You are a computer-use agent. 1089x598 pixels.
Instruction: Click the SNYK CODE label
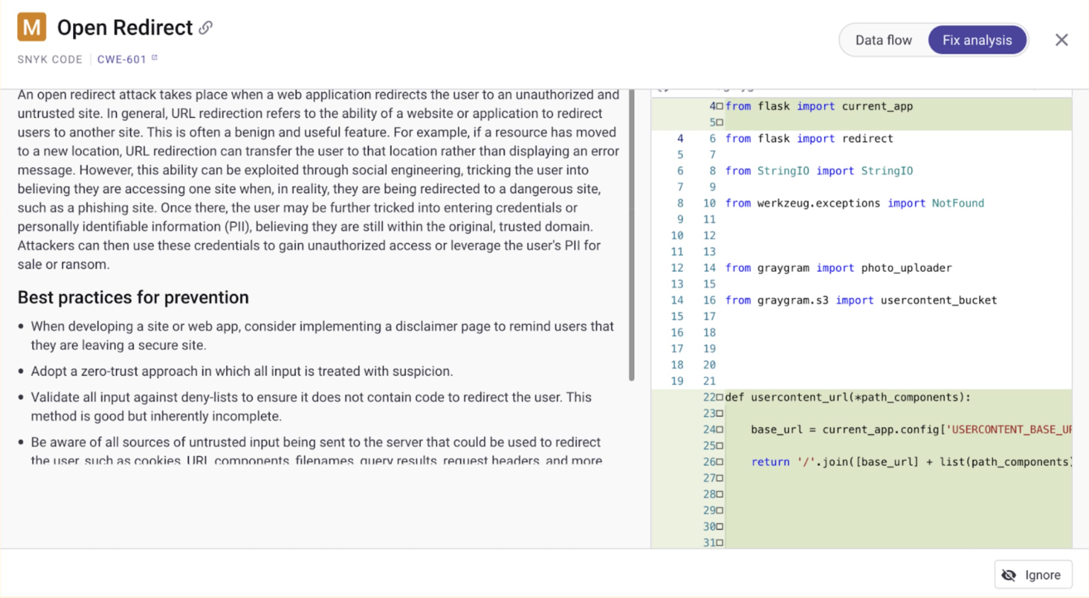(x=50, y=59)
